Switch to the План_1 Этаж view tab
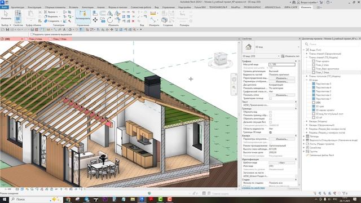361x203 pixels. tap(60, 39)
